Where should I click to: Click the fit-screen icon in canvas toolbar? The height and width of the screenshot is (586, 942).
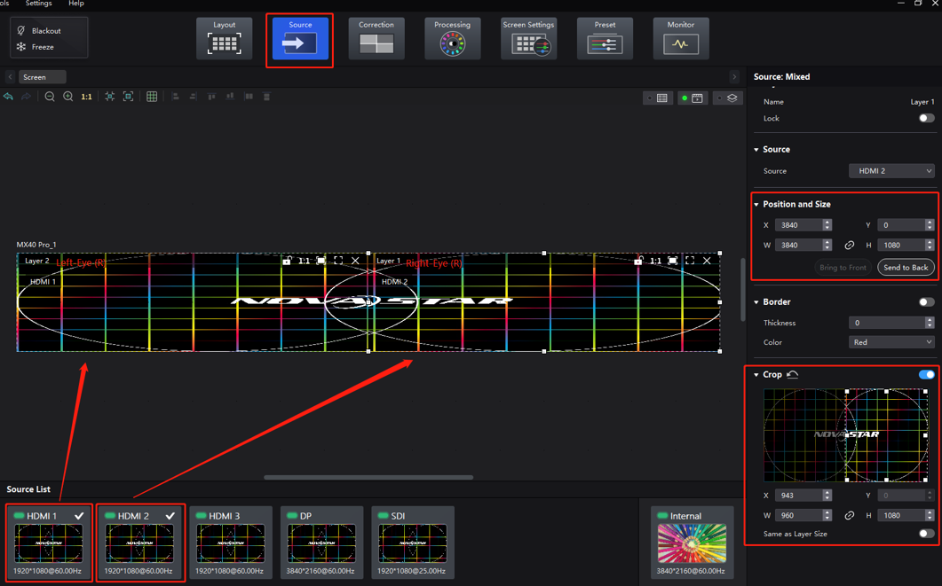128,97
